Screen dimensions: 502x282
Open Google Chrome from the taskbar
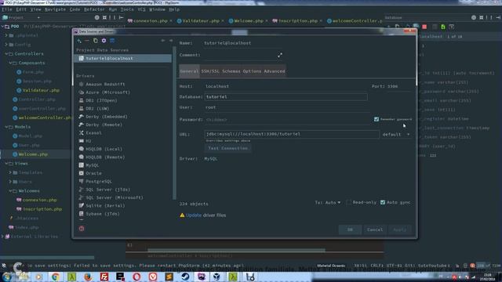point(56,277)
